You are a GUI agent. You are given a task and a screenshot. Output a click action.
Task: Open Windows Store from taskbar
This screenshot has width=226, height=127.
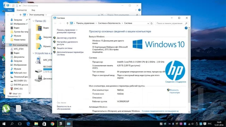coord(44,124)
